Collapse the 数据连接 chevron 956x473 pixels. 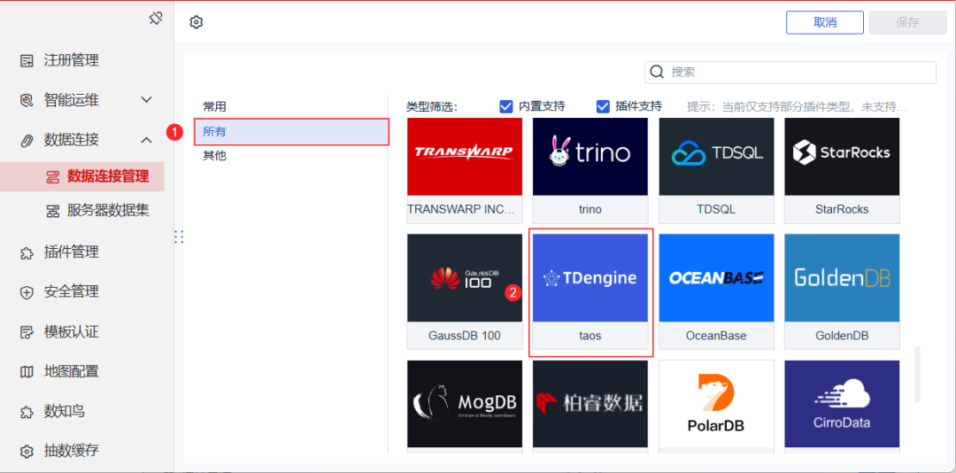tap(146, 140)
